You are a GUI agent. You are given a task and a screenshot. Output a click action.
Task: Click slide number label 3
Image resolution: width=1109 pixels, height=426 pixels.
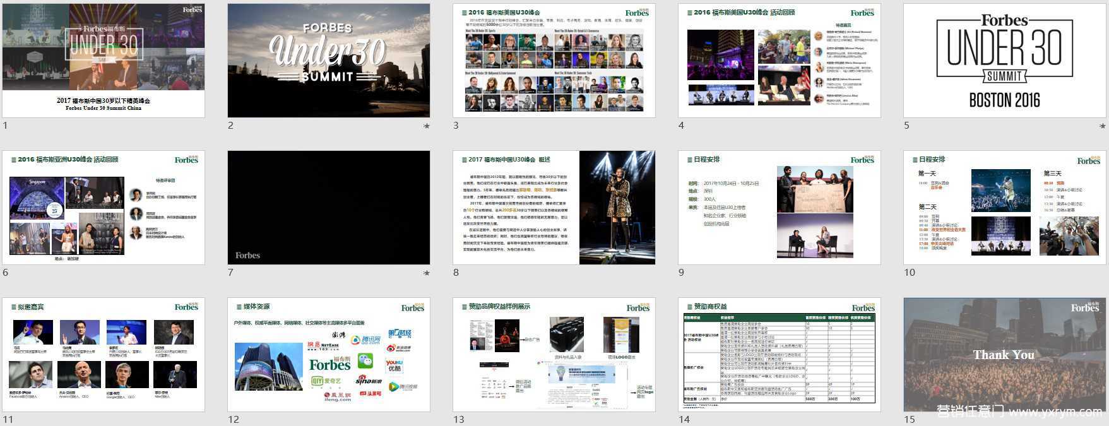pyautogui.click(x=456, y=126)
